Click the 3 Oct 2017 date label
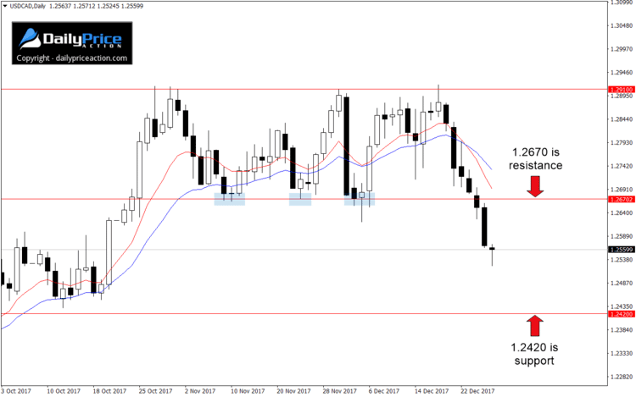636x397 pixels. point(16,391)
